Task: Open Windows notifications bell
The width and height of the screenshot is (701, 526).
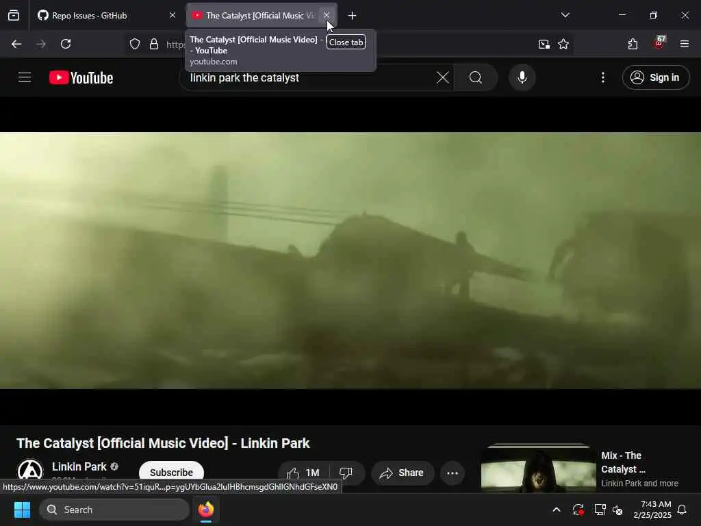Action: pos(682,510)
